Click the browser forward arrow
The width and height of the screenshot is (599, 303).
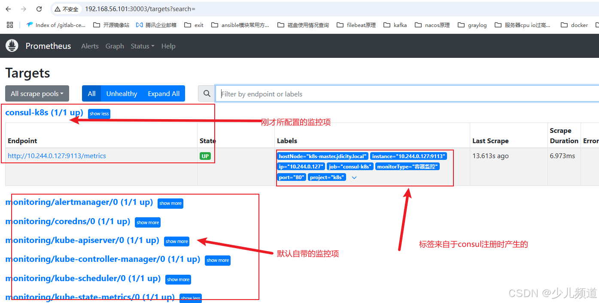tap(24, 9)
